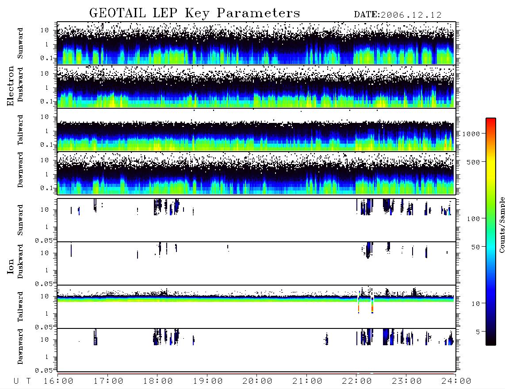Click the vertical 'Counts/Sample' label

point(501,225)
